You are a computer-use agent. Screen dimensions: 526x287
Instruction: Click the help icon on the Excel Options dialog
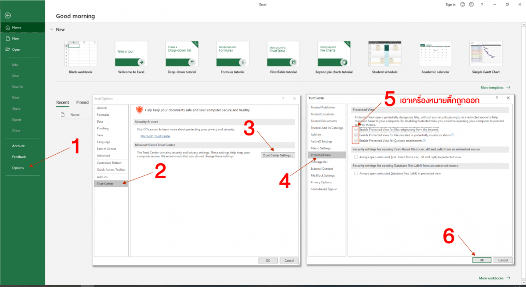[283, 98]
